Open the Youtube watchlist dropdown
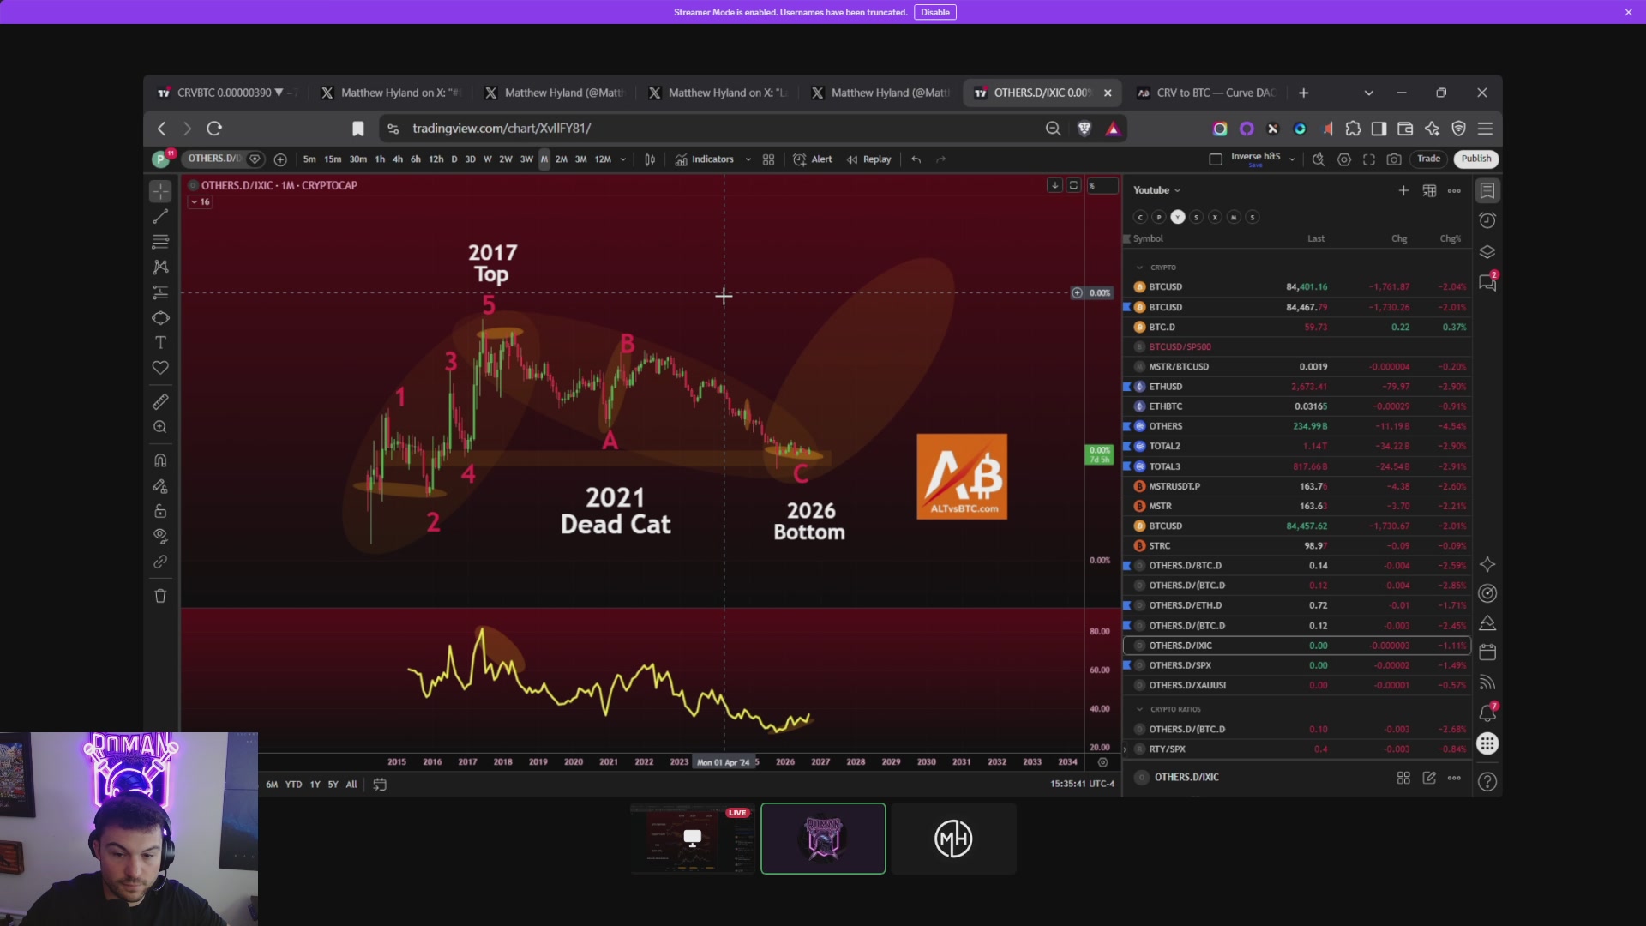This screenshot has width=1646, height=926. coord(1156,190)
